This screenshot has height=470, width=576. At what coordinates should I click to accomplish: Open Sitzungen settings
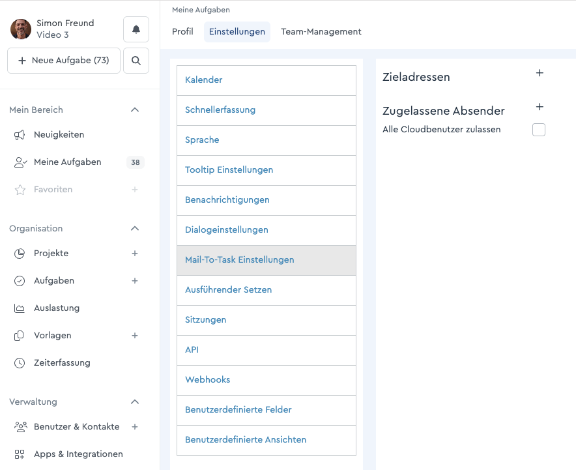266,320
